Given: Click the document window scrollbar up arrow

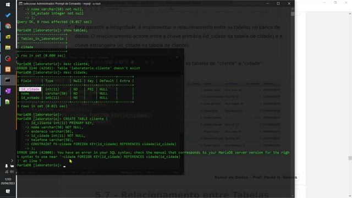Looking at the screenshot, I should [x=350, y=14].
